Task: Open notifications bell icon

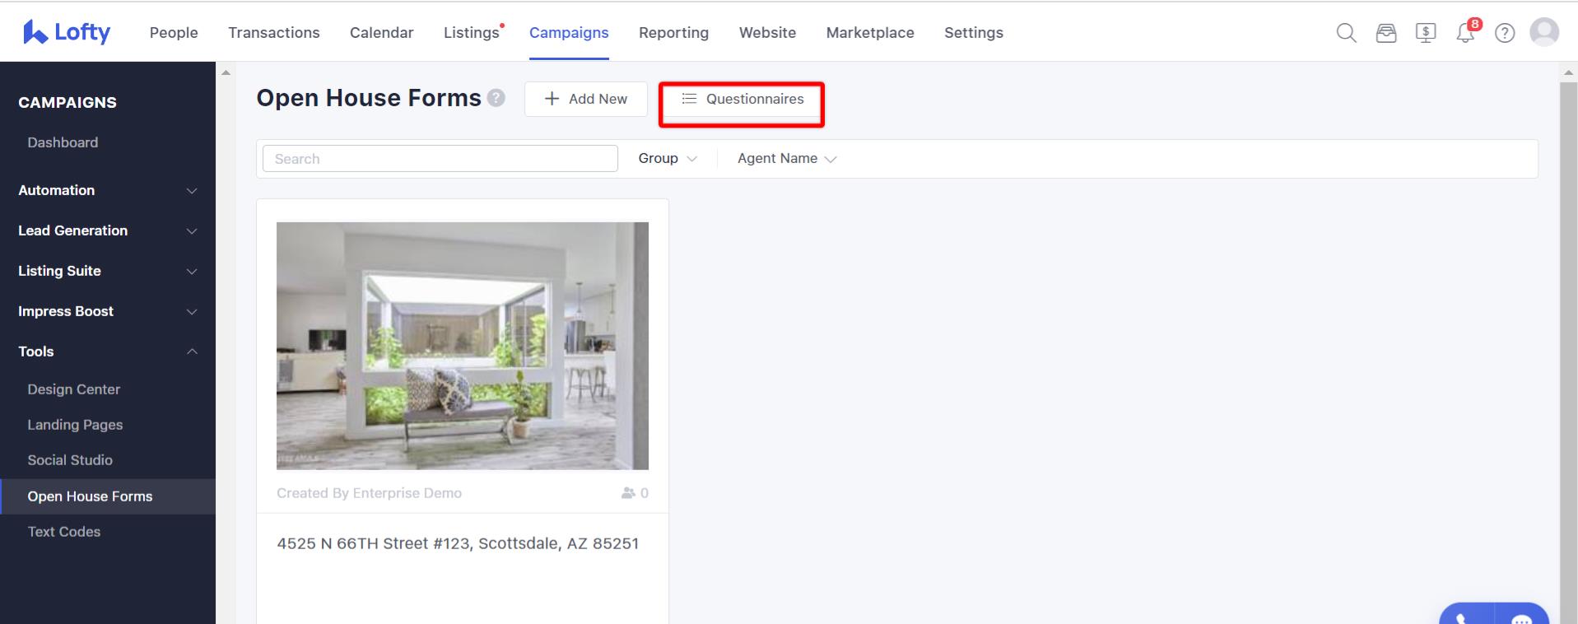Action: tap(1465, 33)
